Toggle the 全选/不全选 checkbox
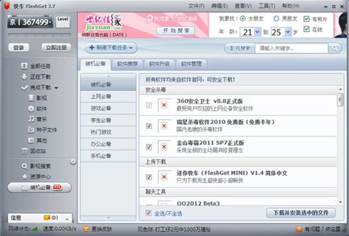The image size is (349, 236). 149,213
